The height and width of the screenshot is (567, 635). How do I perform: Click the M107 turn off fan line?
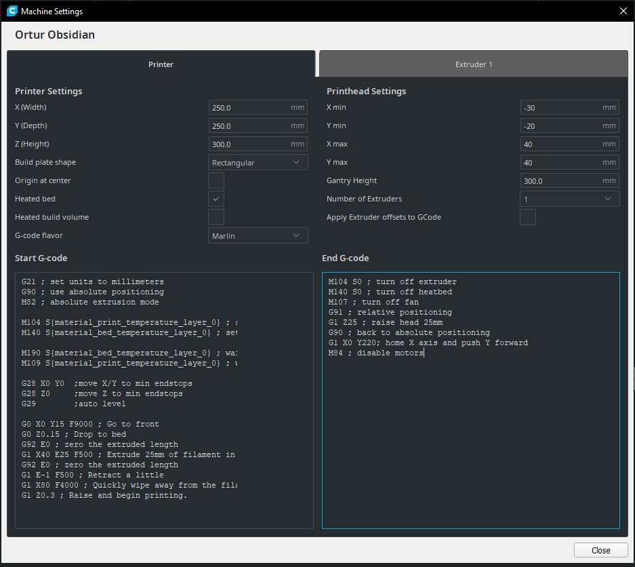pos(373,302)
